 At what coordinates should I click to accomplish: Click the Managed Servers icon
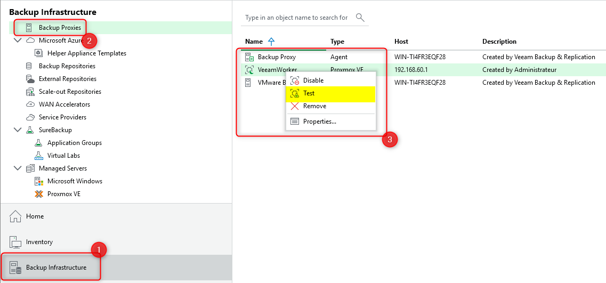pos(30,168)
